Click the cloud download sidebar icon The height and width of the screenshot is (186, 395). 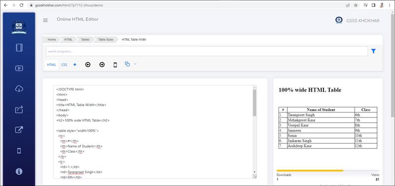[x=19, y=89]
